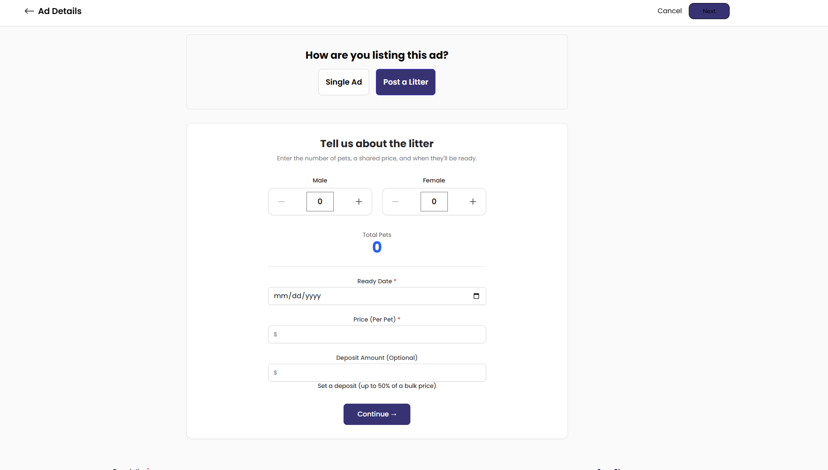Select the Single Ad listing option
Image resolution: width=828 pixels, height=470 pixels.
[x=344, y=82]
